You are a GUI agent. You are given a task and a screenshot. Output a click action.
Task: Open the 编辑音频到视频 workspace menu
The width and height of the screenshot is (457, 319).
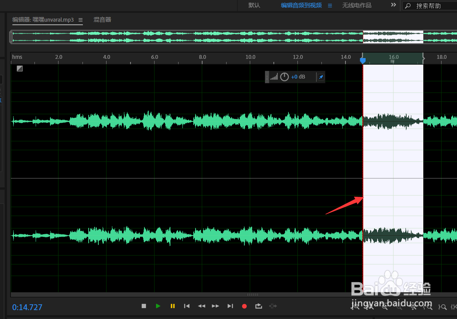tap(330, 5)
